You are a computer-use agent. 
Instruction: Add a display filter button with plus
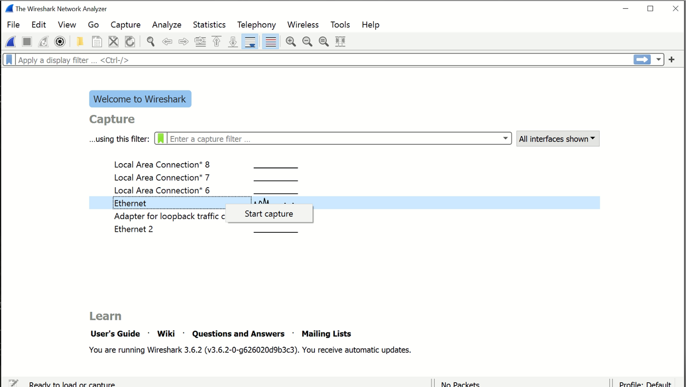tap(672, 60)
